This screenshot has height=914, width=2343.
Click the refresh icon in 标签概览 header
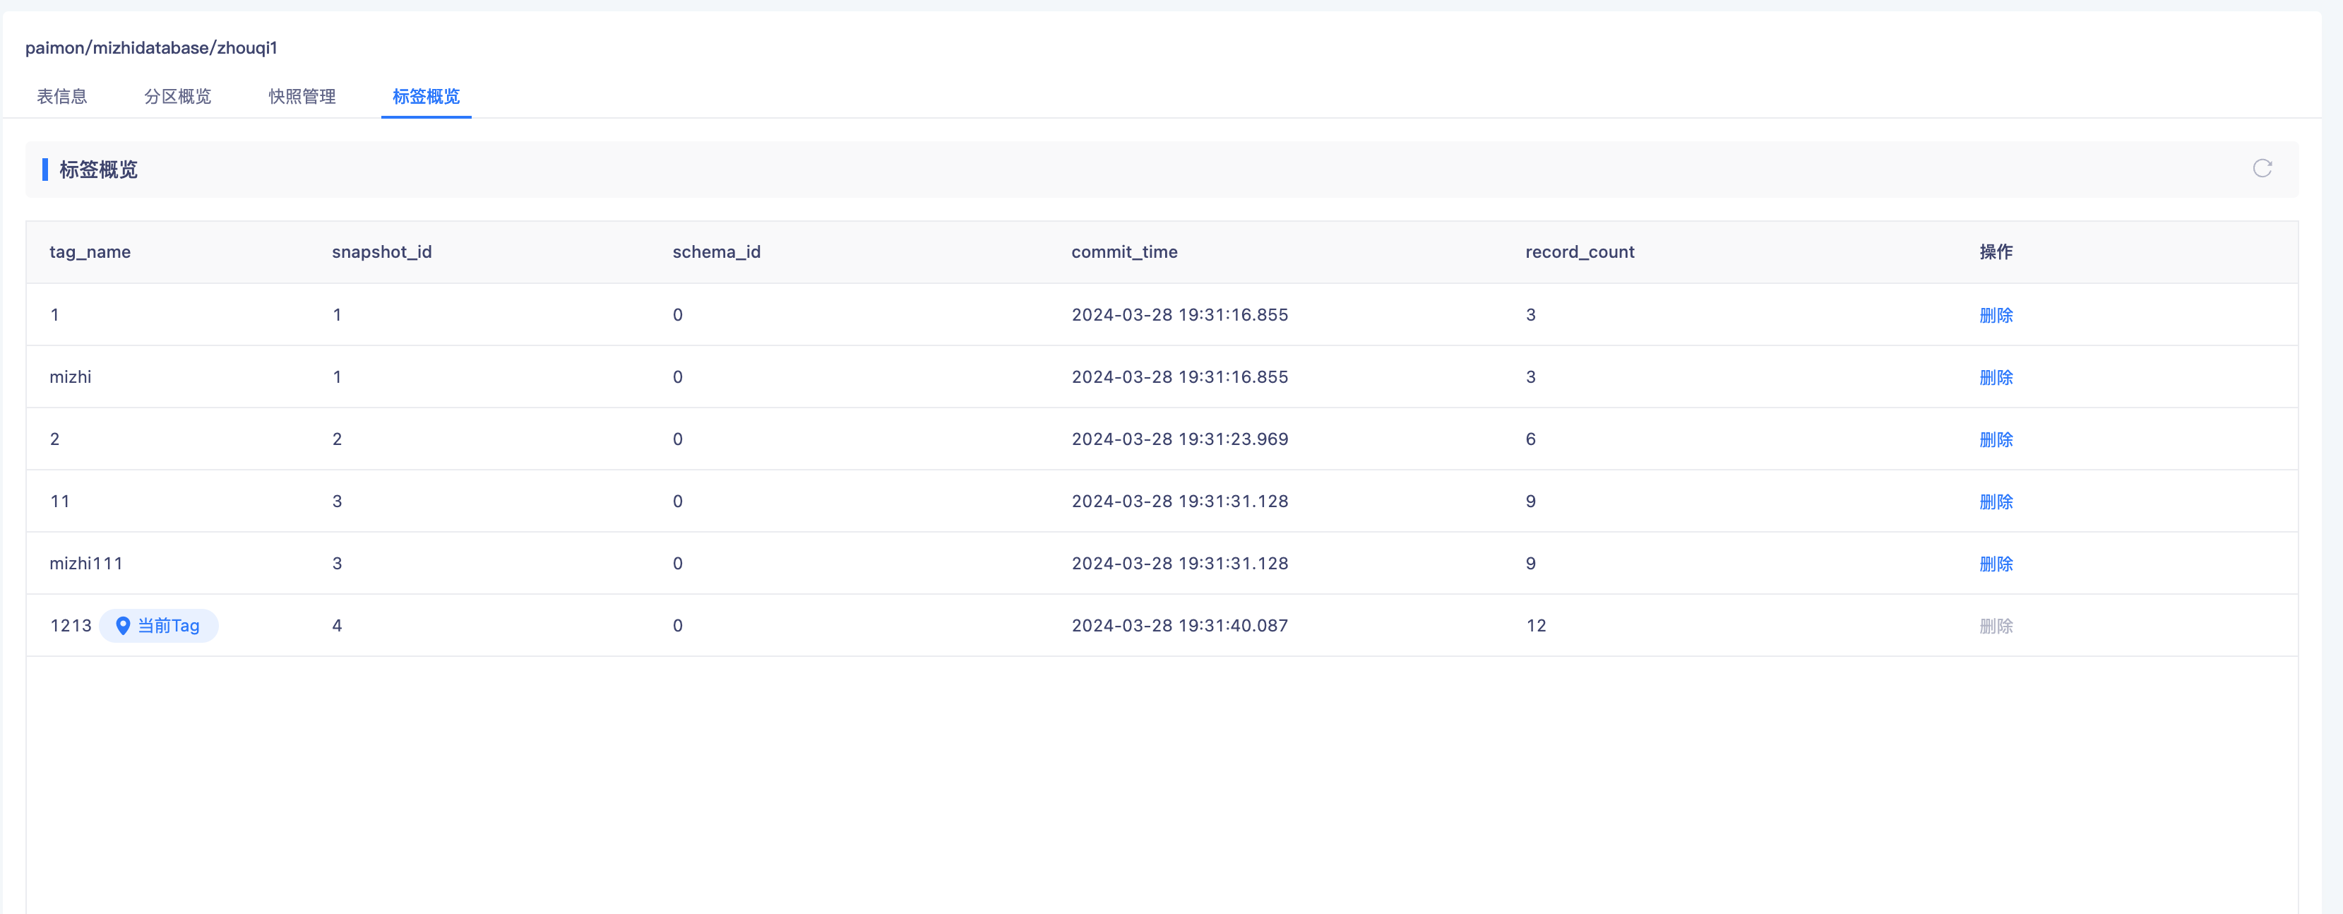coord(2262,168)
